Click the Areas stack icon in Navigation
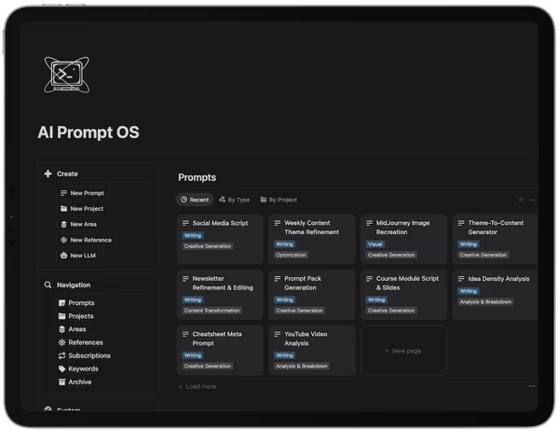559x431 pixels. pyautogui.click(x=61, y=329)
